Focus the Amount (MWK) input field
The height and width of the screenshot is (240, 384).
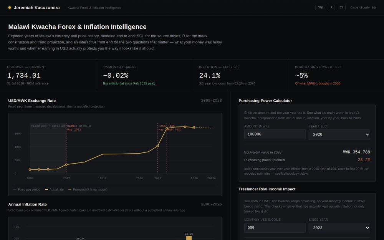275,134
